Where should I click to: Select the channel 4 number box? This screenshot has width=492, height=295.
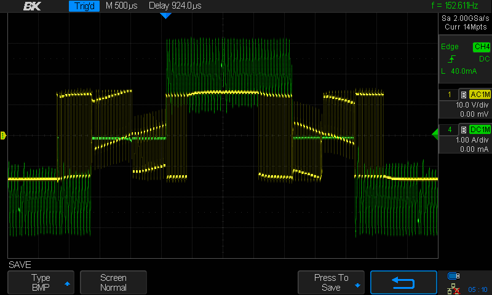point(449,130)
